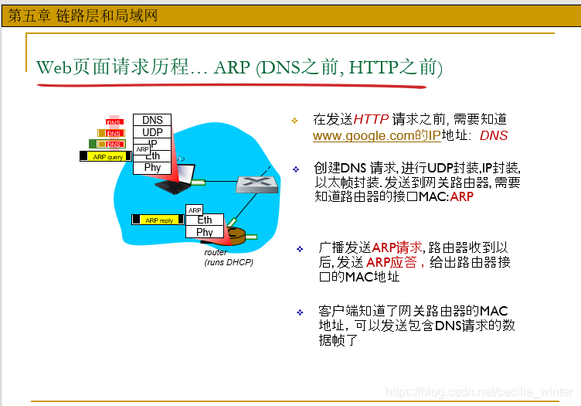
Task: Click the DNS packet with green IP wrapper
Action: (x=107, y=144)
